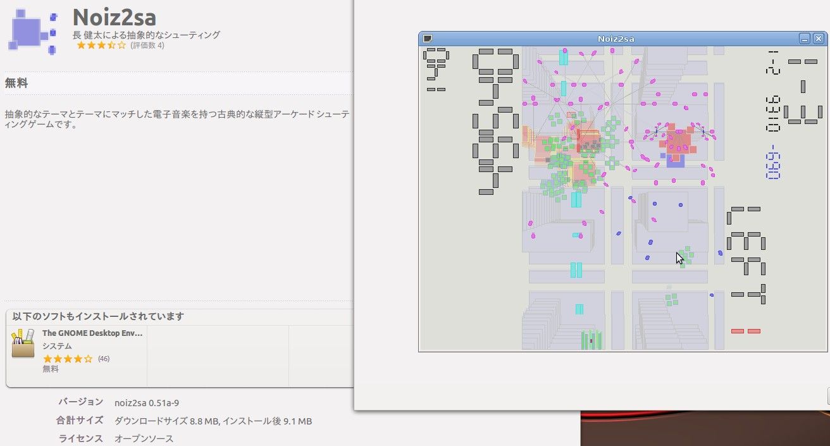Click the screenshot thumbnail of the game
The image size is (830, 446).
[x=623, y=192]
